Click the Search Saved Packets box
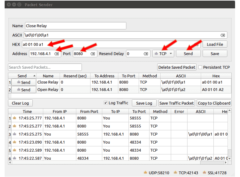 (45, 67)
